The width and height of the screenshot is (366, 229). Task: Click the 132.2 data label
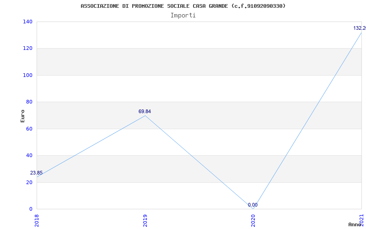(x=360, y=28)
